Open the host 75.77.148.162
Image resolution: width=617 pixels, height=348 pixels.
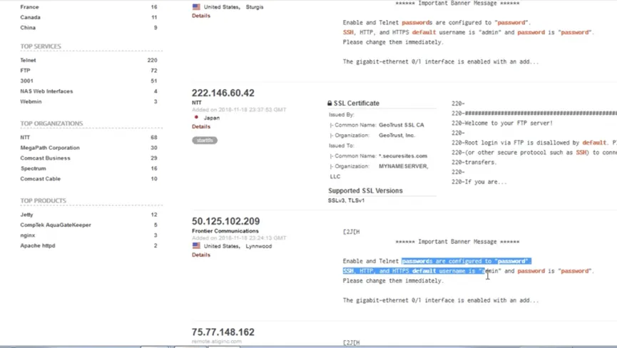pos(223,332)
